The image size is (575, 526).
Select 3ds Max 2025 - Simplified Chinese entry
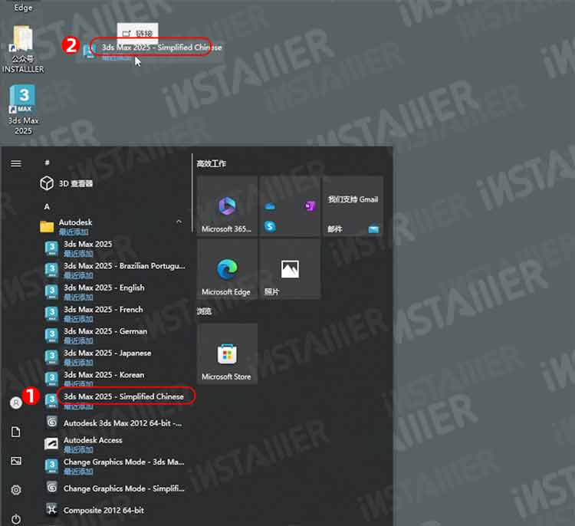114,399
